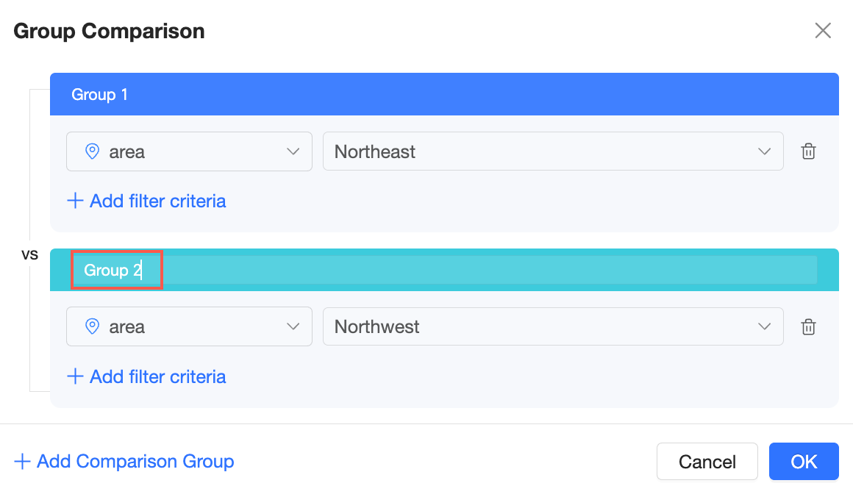Close the Group Comparison dialog
This screenshot has height=497, width=853.
tap(823, 30)
